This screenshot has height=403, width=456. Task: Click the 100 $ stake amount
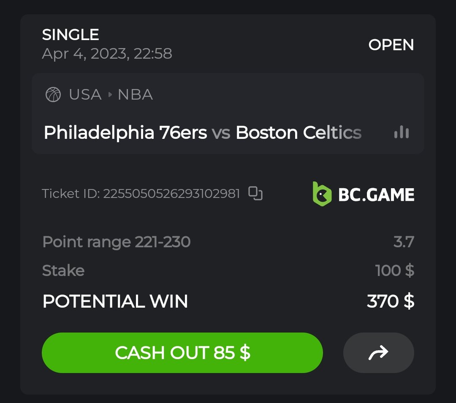tap(394, 270)
